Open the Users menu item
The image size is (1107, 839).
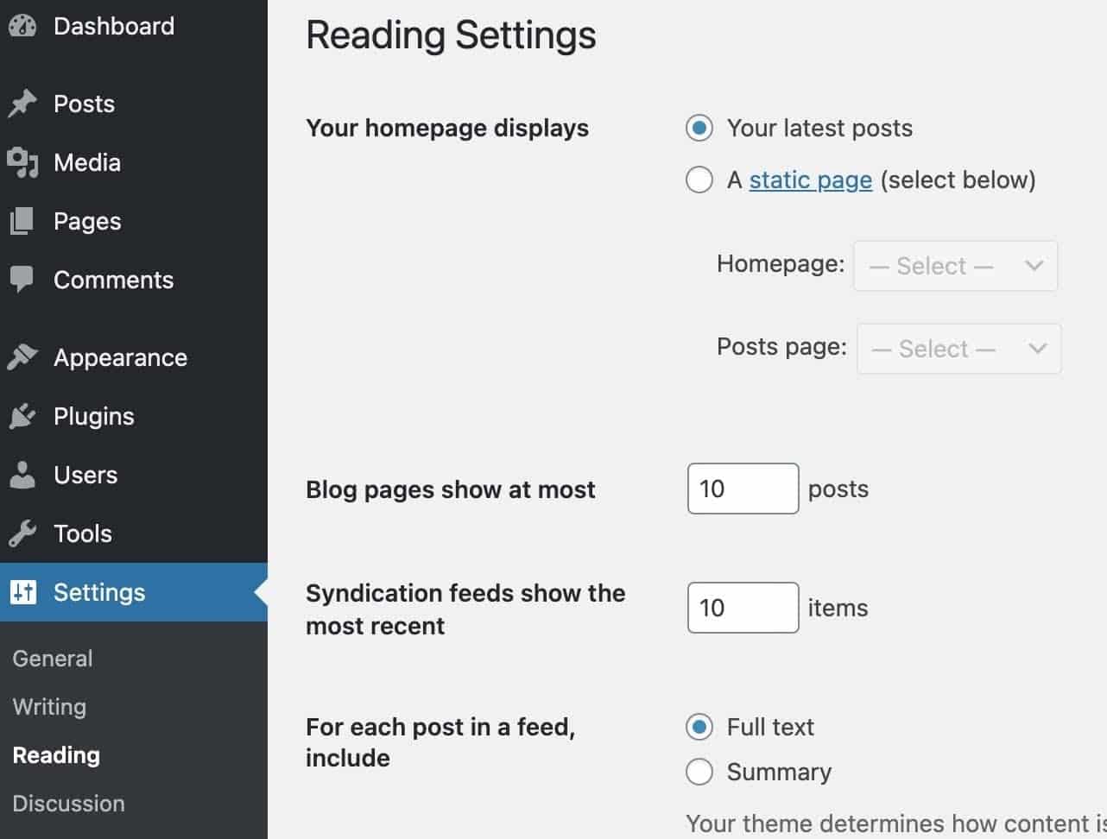[134, 475]
